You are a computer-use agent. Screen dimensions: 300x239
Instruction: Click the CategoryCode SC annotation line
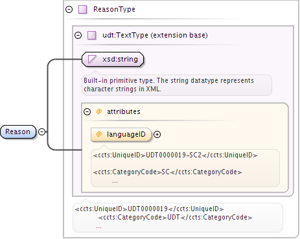click(x=167, y=172)
